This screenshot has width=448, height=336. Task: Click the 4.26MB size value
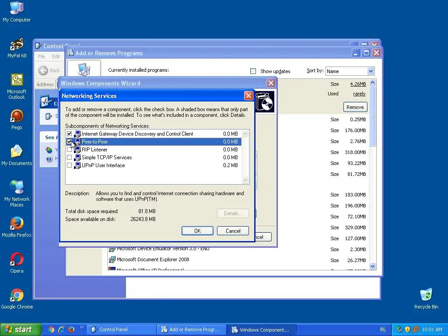pyautogui.click(x=358, y=84)
